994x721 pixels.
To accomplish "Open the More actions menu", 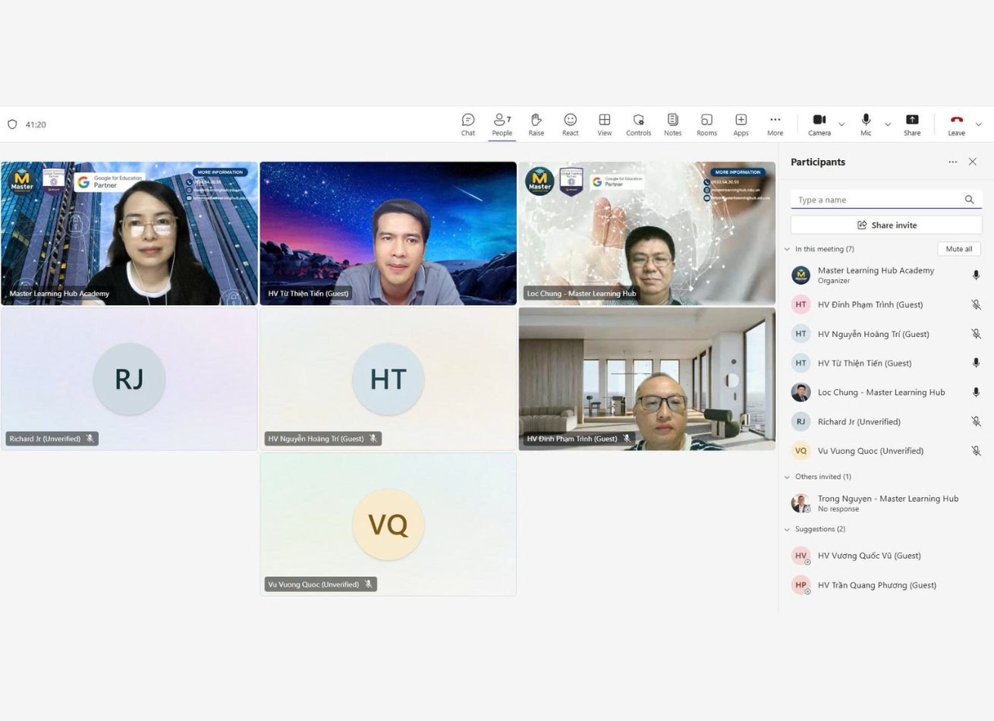I will tap(775, 124).
